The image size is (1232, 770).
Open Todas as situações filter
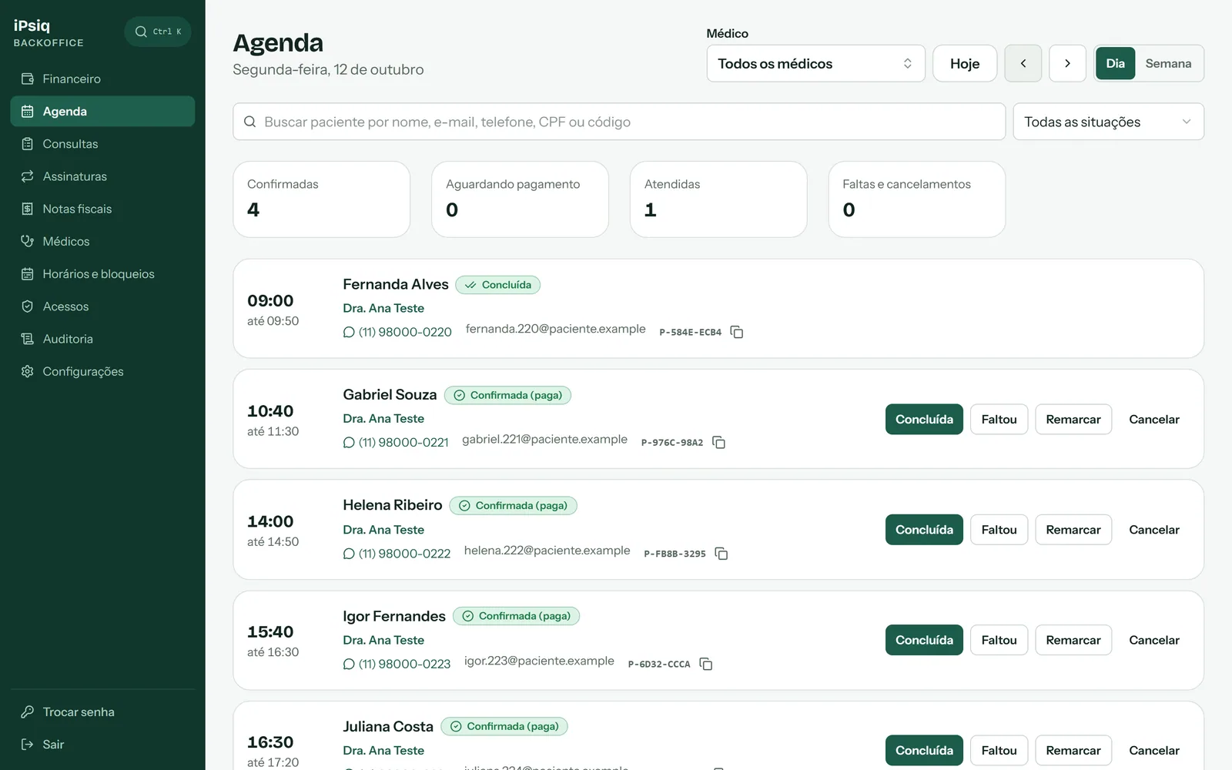(1108, 122)
